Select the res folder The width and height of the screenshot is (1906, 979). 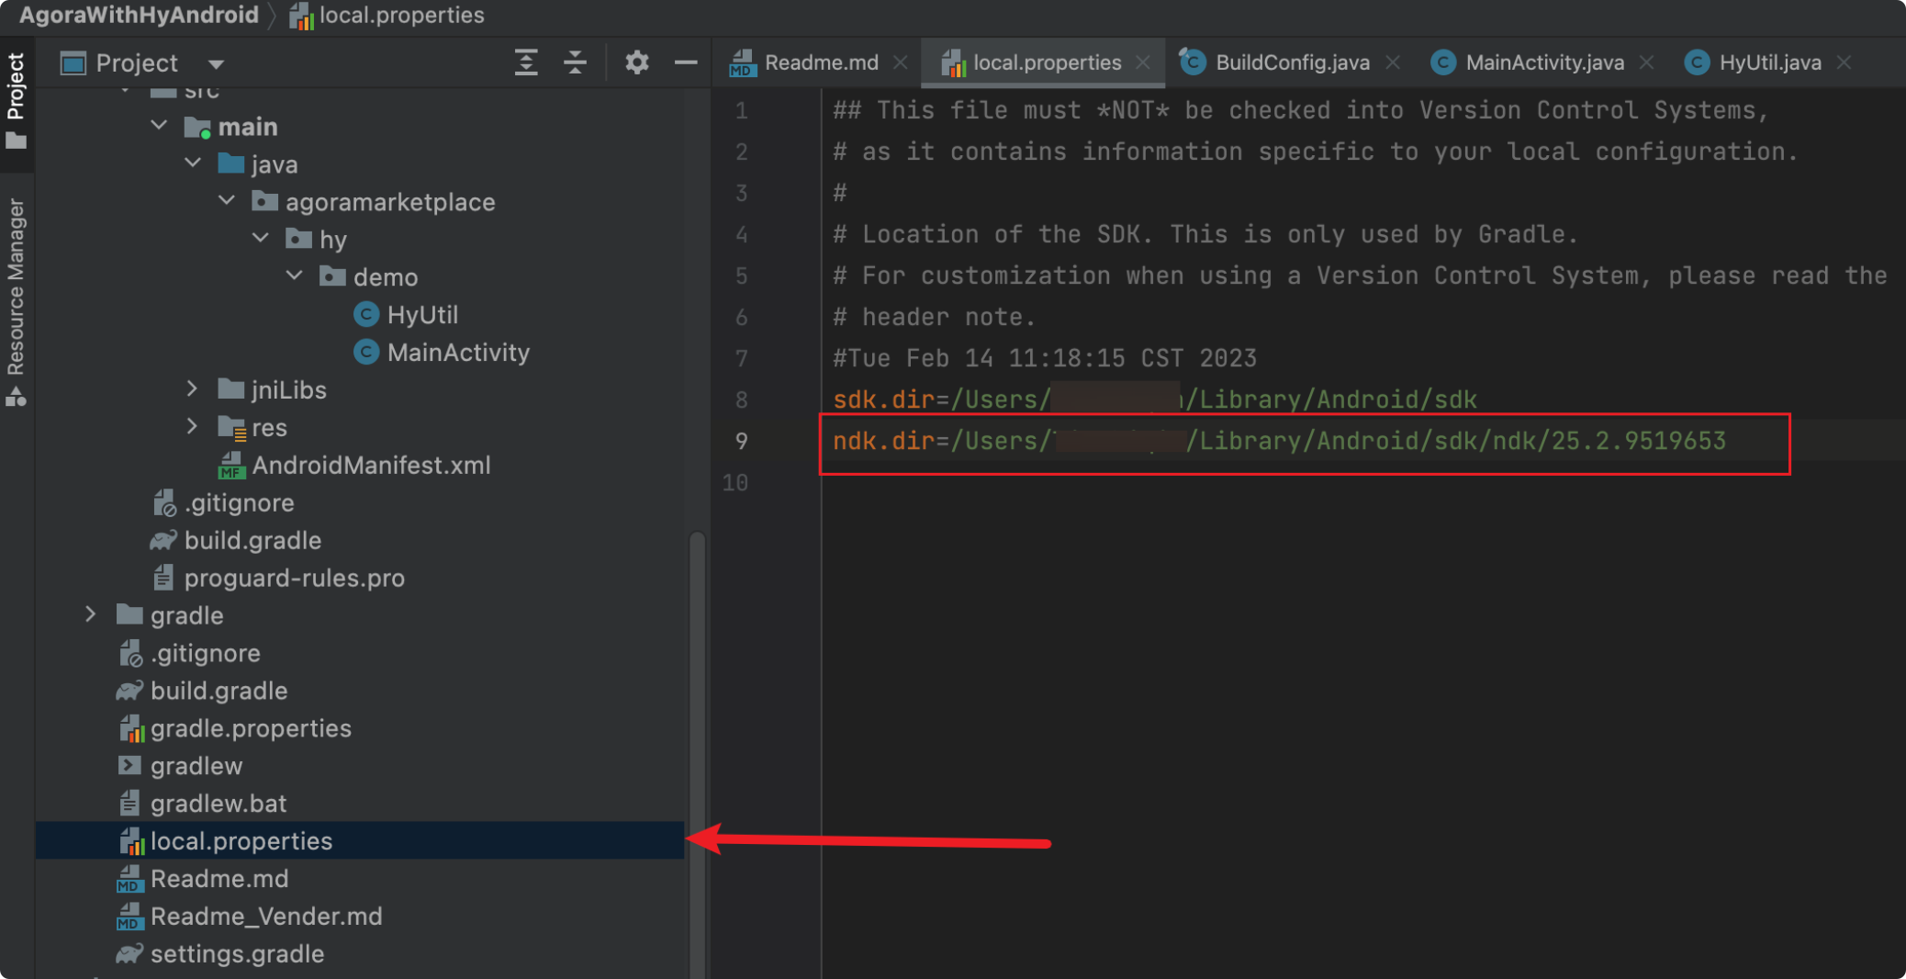pos(269,428)
